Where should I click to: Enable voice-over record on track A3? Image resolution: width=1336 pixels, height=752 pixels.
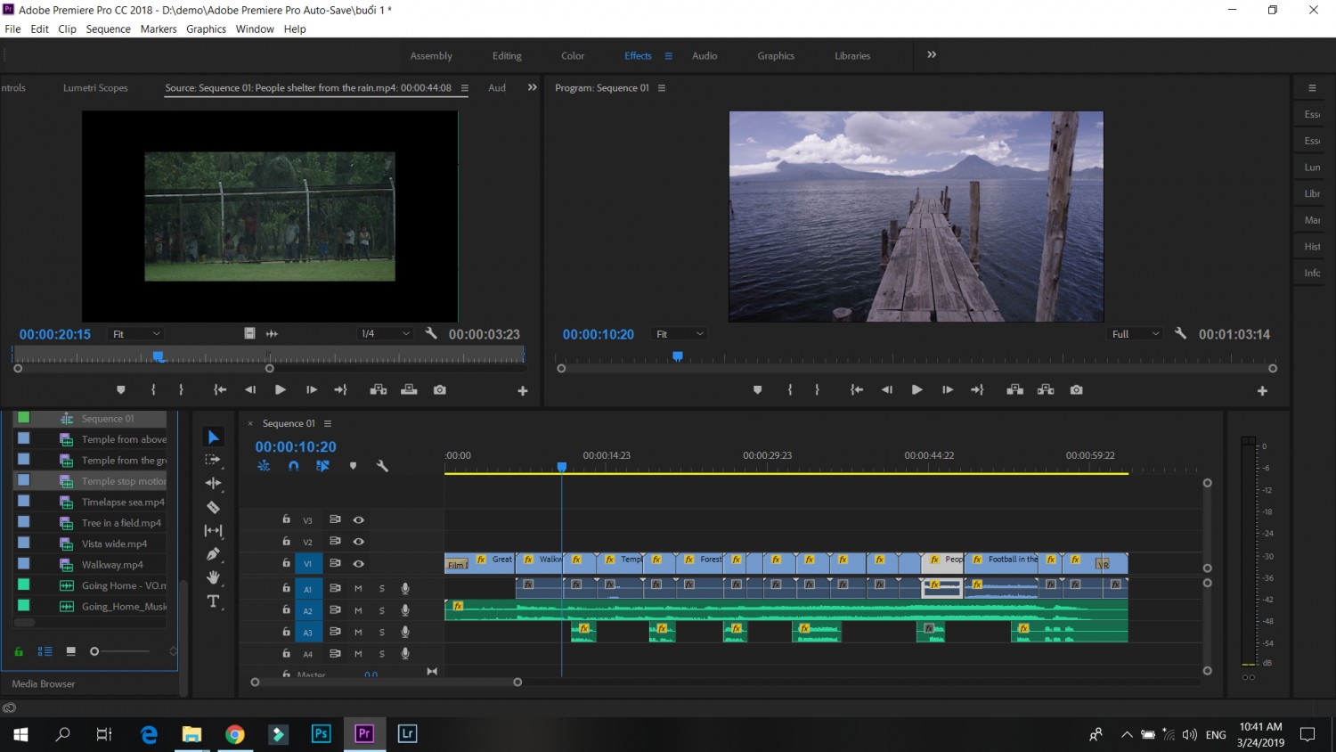point(405,632)
